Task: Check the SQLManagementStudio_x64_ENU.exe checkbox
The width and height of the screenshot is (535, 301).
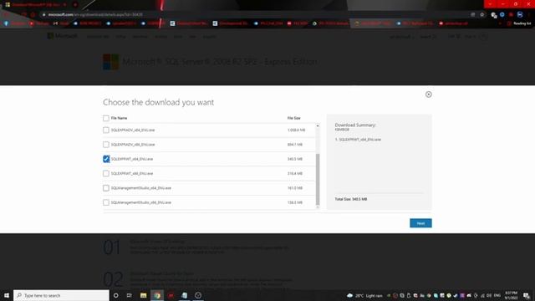Action: pos(106,188)
